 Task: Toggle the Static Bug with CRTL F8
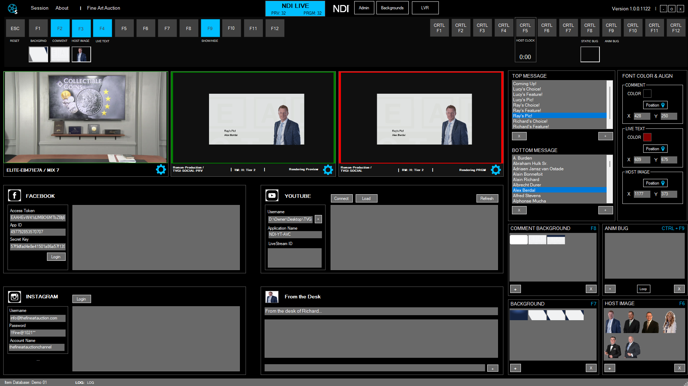[590, 28]
